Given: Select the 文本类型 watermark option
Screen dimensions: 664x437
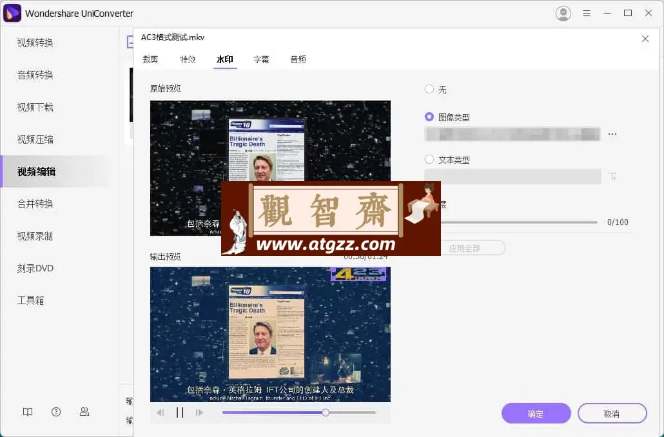Looking at the screenshot, I should tap(429, 160).
